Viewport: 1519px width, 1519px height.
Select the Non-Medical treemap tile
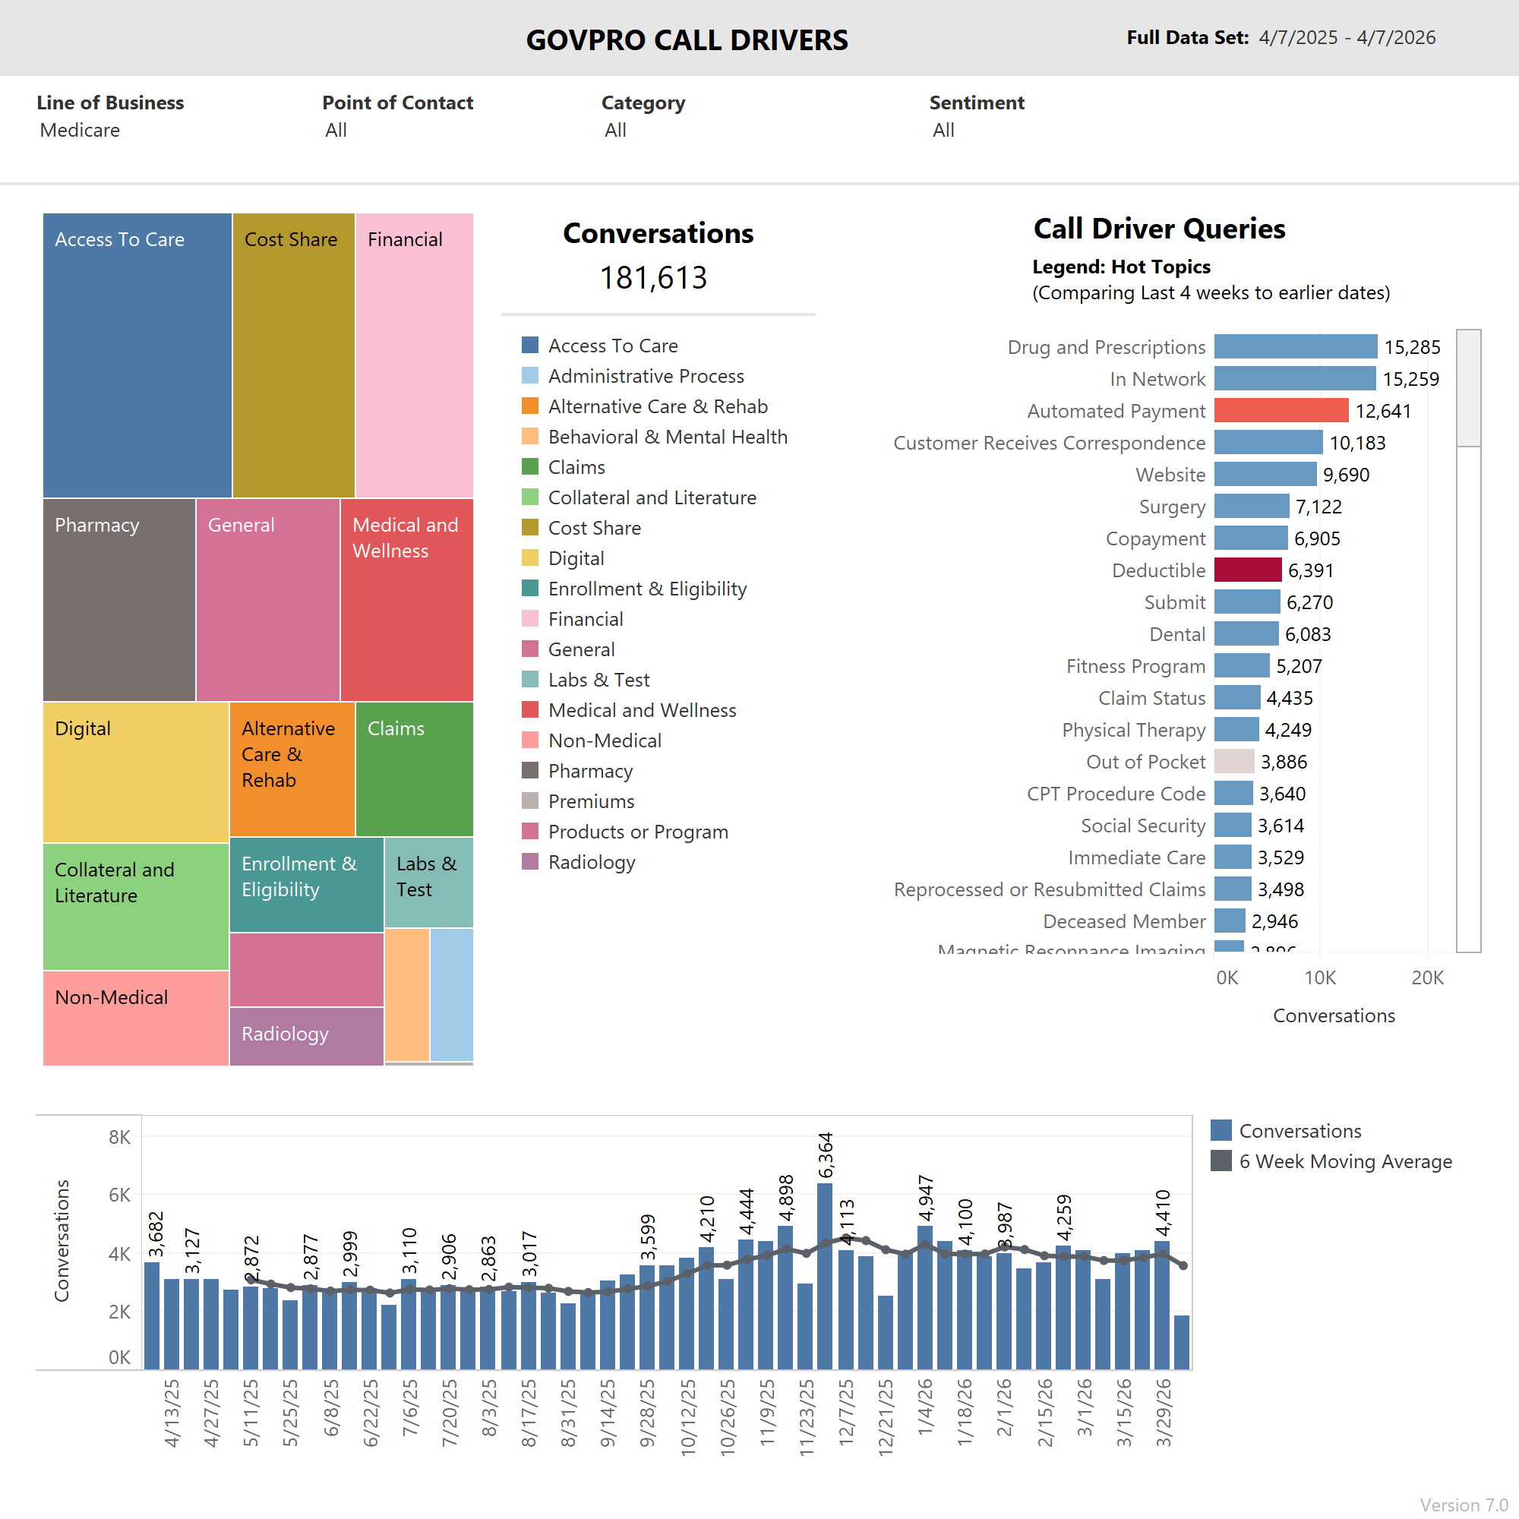pyautogui.click(x=135, y=1018)
